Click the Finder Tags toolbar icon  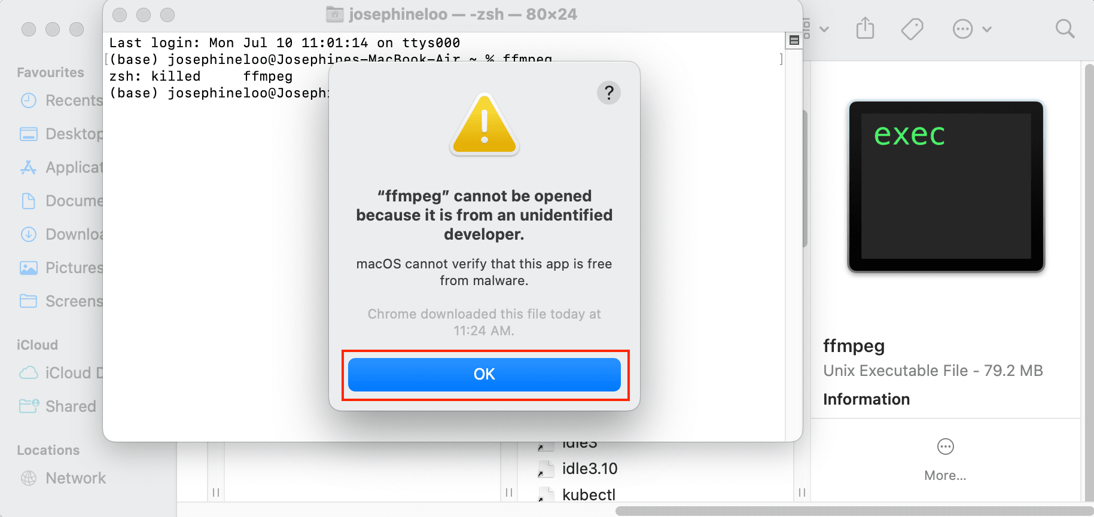click(x=912, y=29)
